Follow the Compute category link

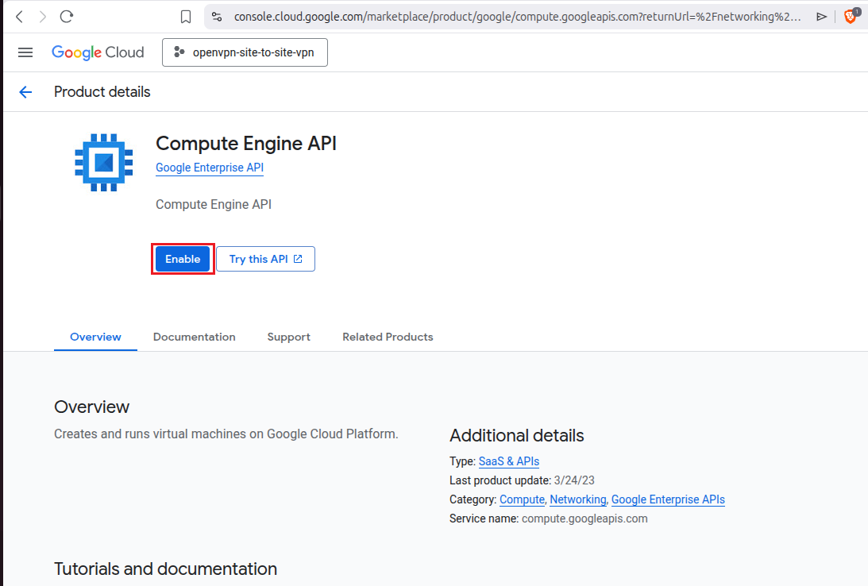522,499
